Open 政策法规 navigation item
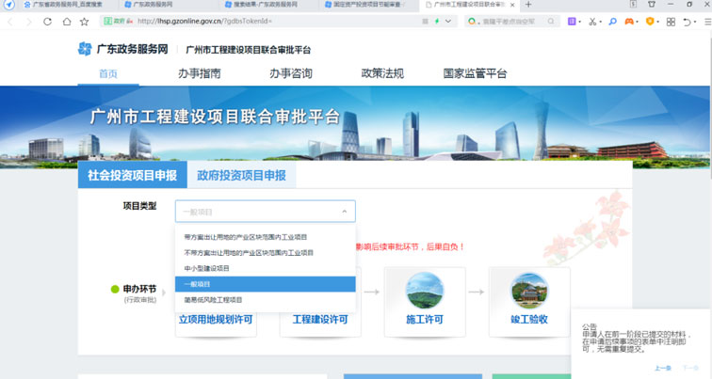Image resolution: width=712 pixels, height=379 pixels. (x=382, y=73)
